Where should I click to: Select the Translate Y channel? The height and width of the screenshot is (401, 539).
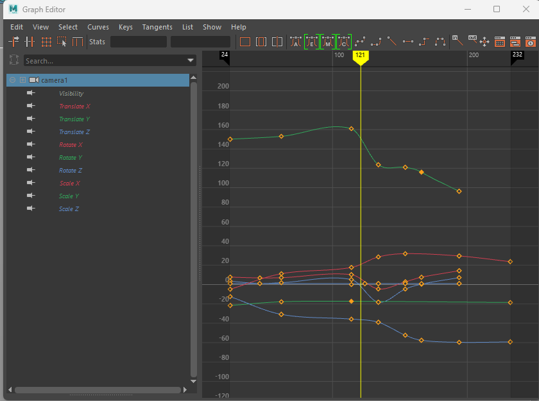tap(74, 119)
